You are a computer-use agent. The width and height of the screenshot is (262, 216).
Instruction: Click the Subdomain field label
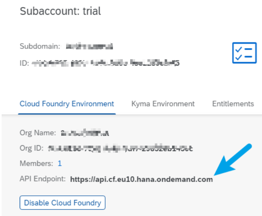pos(40,46)
